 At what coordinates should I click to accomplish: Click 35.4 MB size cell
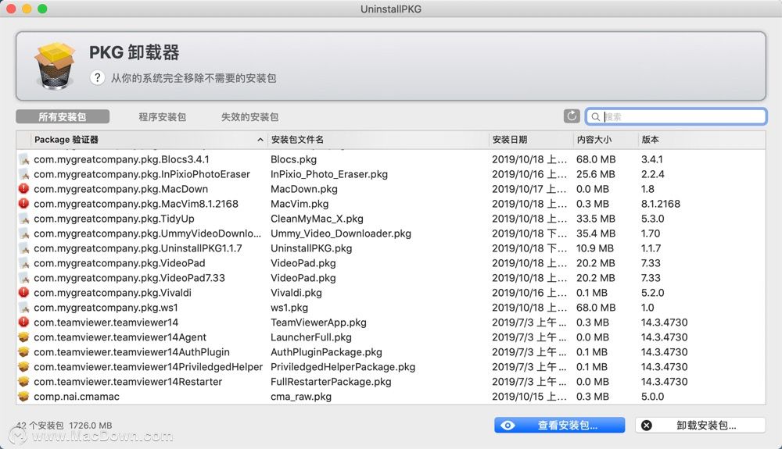click(596, 233)
